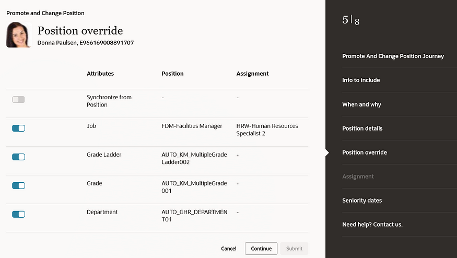
Task: Enable the Synchronize from Position toggle
Action: pyautogui.click(x=18, y=99)
